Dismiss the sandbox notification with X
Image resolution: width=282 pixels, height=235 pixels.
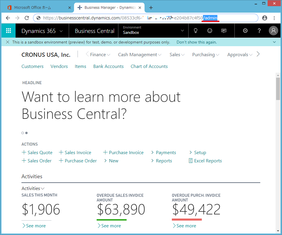[8, 42]
